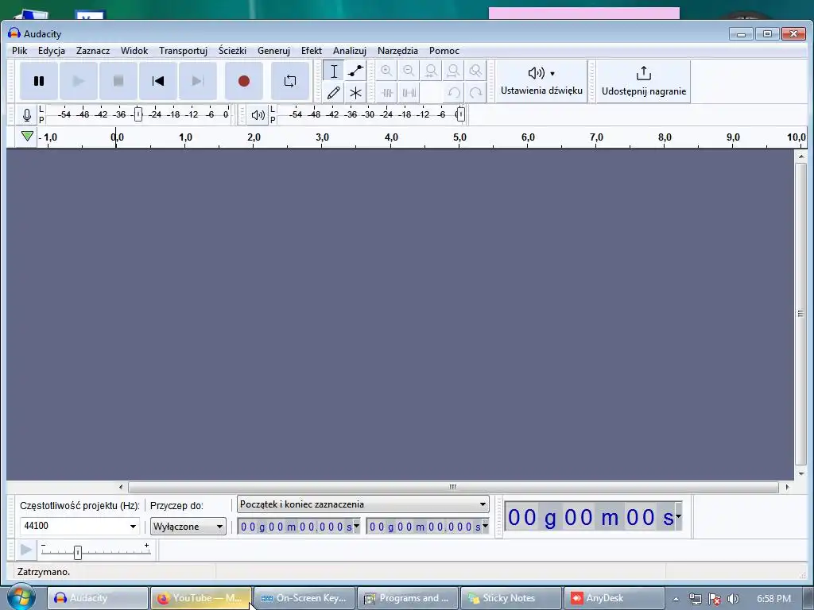Open Początek i koniec zaznaczenia dropdown
This screenshot has width=814, height=610.
[362, 504]
